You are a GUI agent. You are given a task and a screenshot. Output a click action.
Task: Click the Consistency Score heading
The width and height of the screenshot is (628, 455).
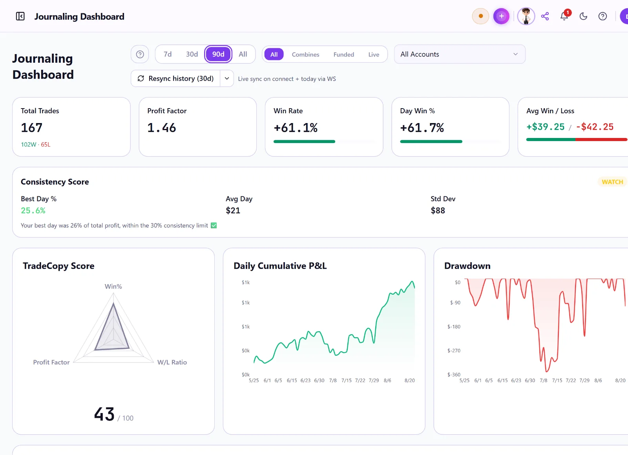[x=55, y=182]
